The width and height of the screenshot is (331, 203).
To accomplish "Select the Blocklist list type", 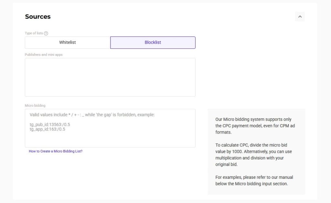I will (x=153, y=42).
